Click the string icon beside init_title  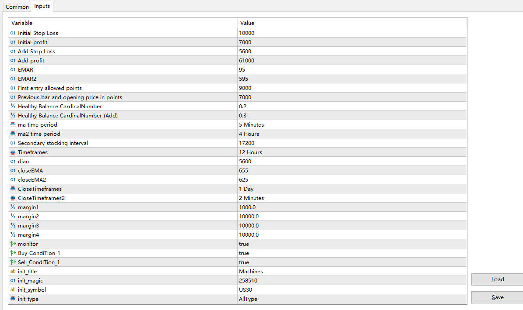[13, 272]
